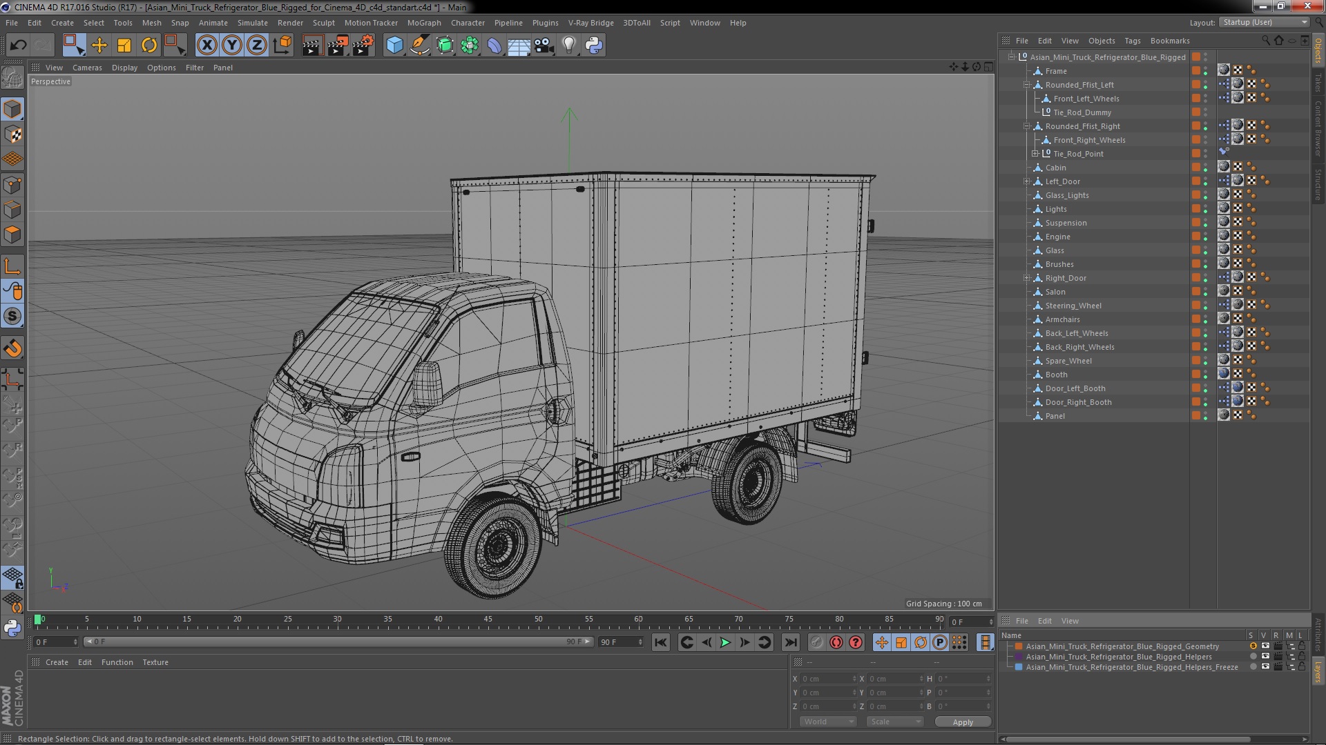Viewport: 1326px width, 745px height.
Task: Select the Rotate tool
Action: (x=149, y=46)
